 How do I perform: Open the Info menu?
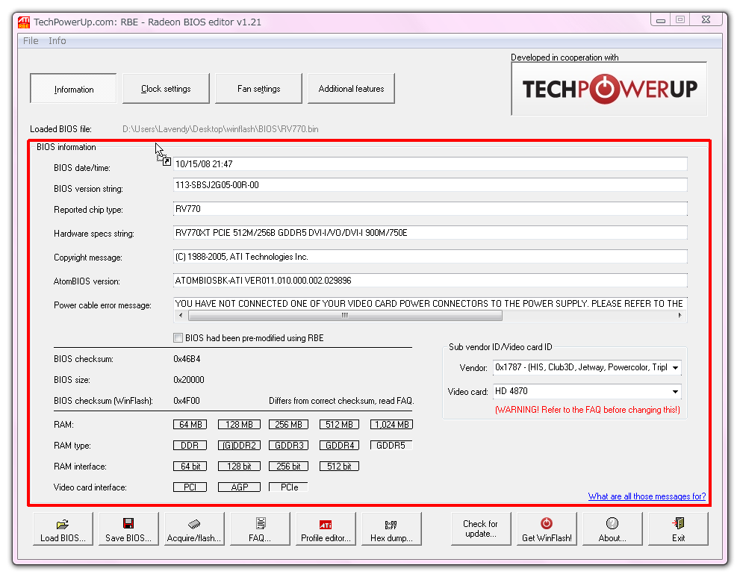[57, 41]
